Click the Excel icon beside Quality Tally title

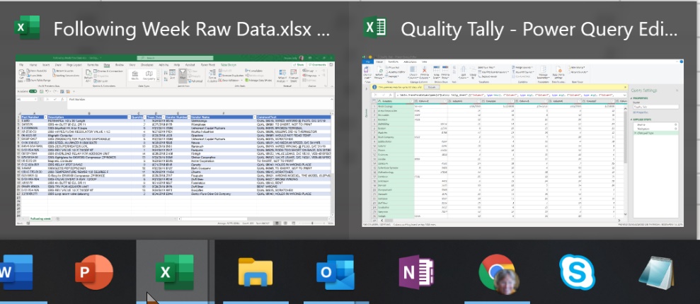coord(374,28)
